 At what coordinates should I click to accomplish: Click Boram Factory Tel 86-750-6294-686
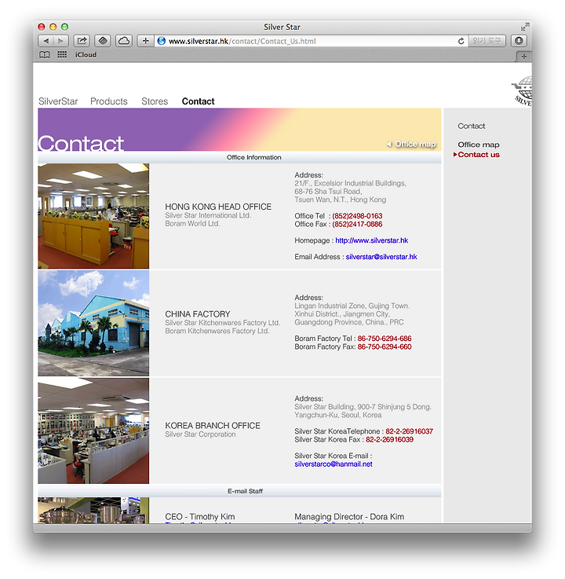tap(385, 339)
